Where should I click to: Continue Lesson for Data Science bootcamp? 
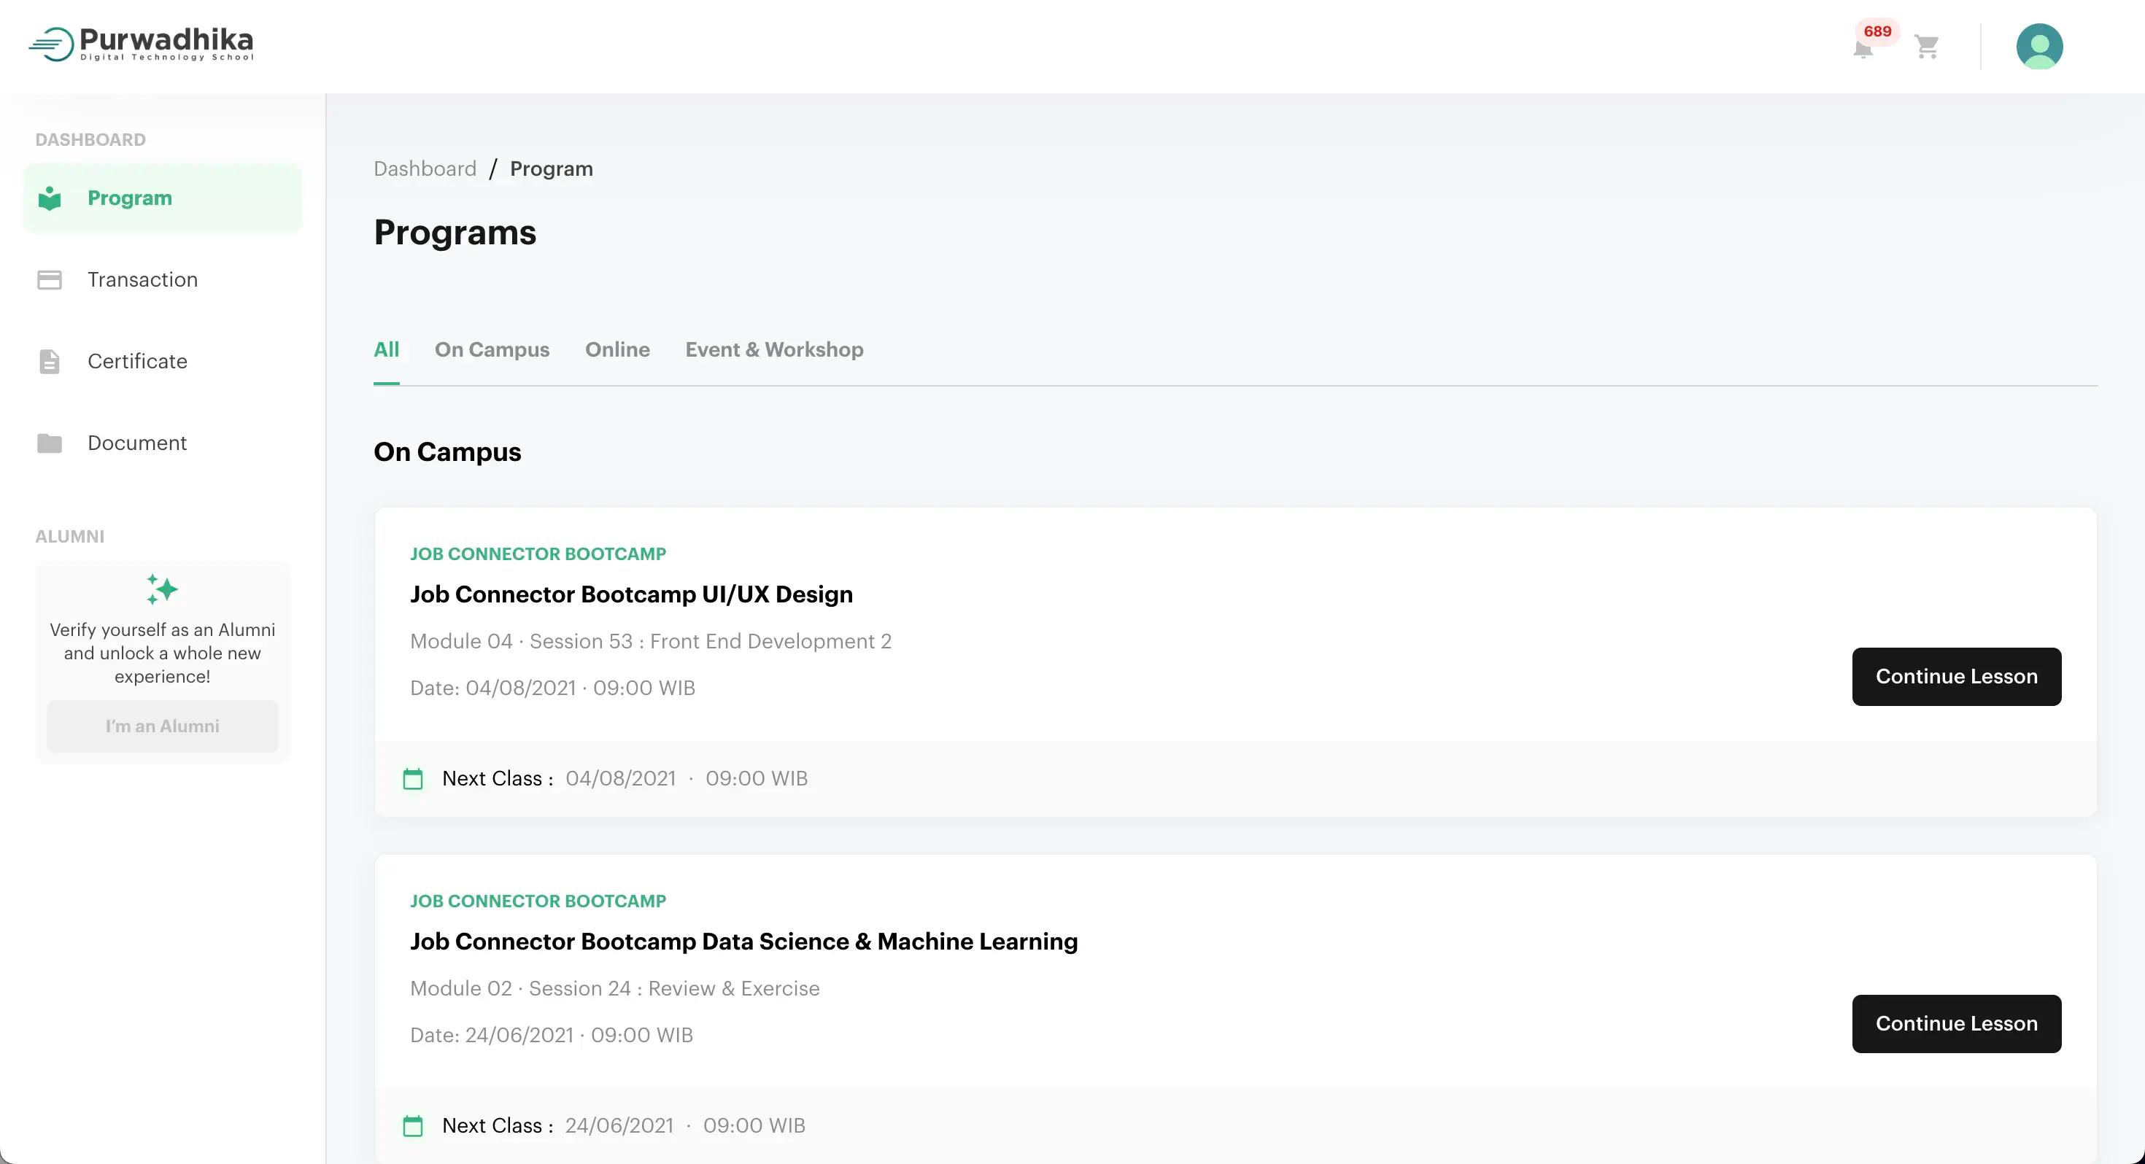coord(1956,1023)
